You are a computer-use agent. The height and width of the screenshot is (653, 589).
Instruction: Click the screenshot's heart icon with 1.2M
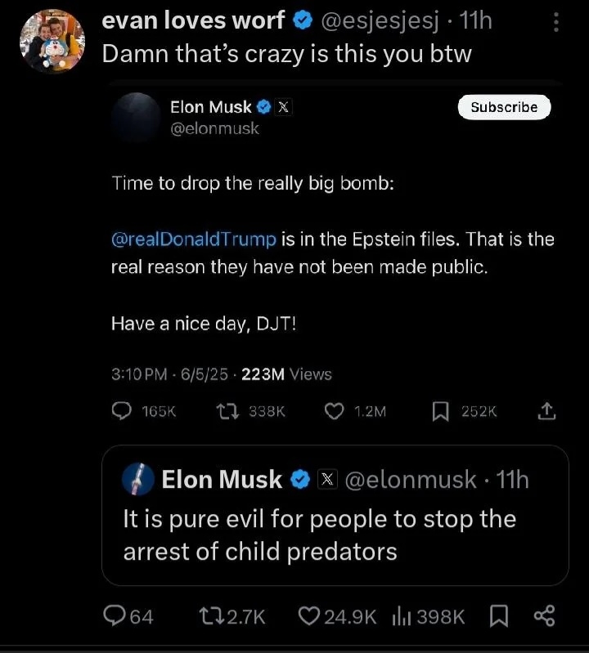(x=334, y=412)
